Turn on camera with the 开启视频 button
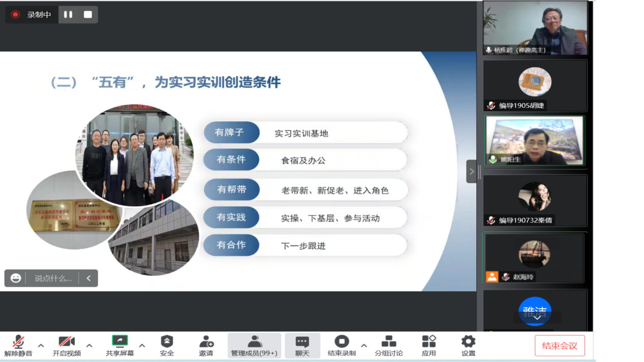The image size is (644, 362). click(x=67, y=345)
